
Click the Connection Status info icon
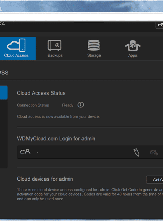tap(81, 105)
